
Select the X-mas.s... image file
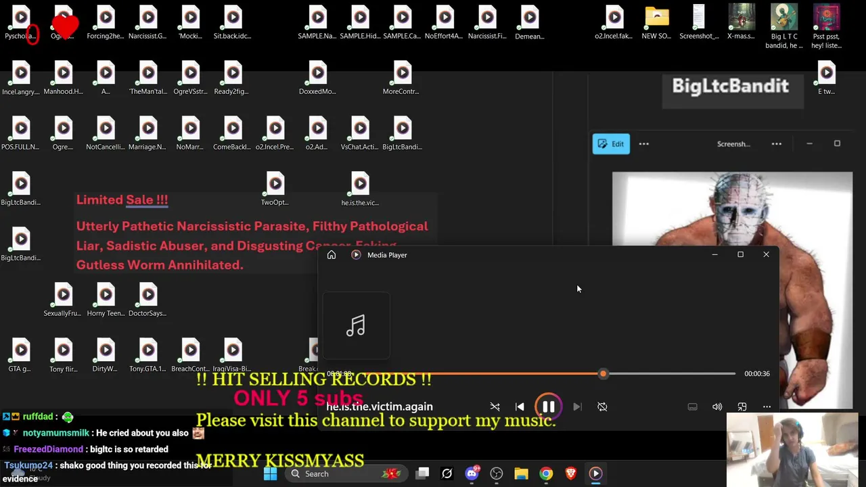pos(741,23)
